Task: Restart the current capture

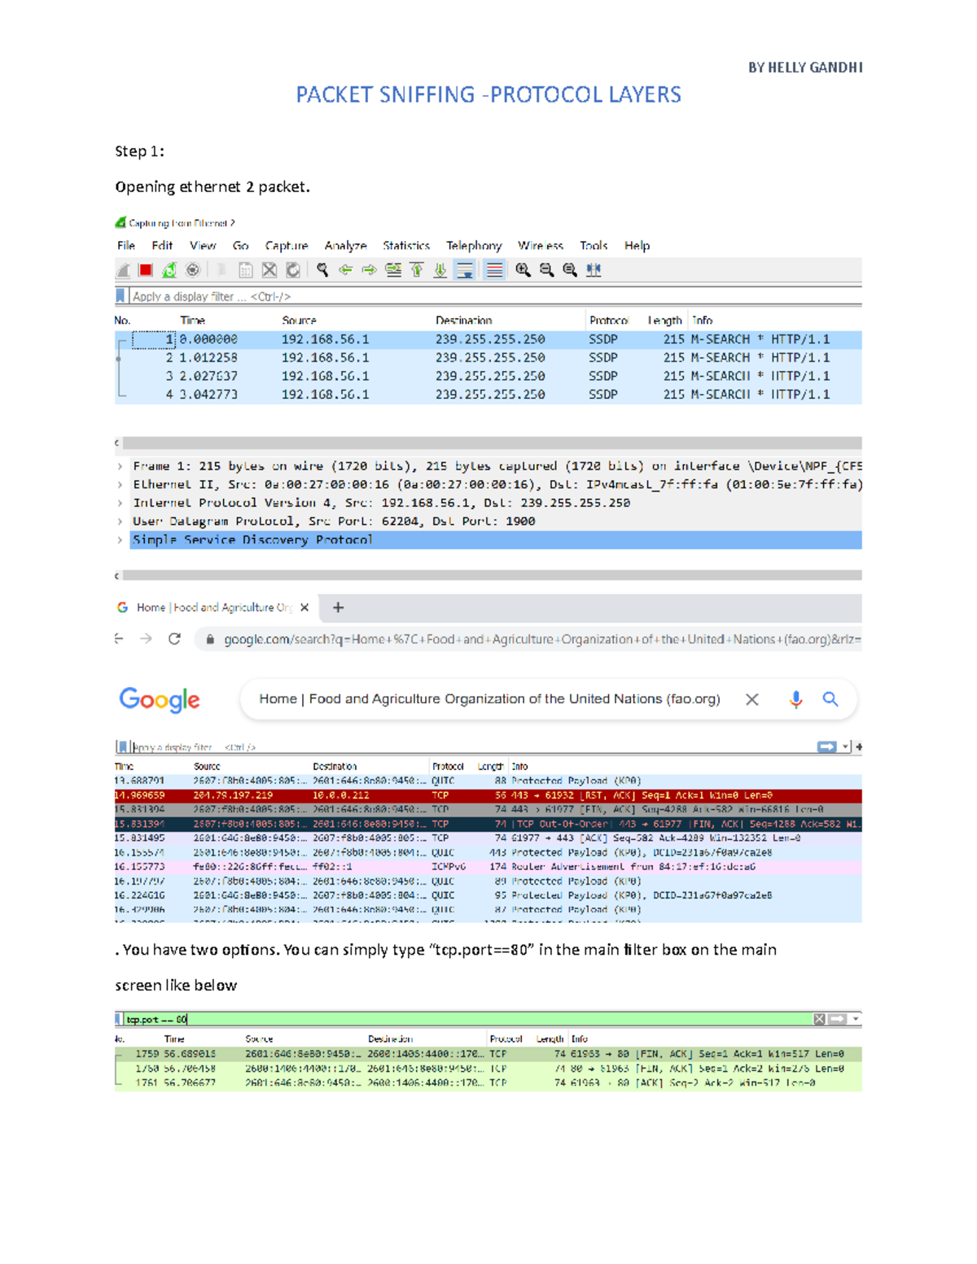Action: [x=168, y=269]
